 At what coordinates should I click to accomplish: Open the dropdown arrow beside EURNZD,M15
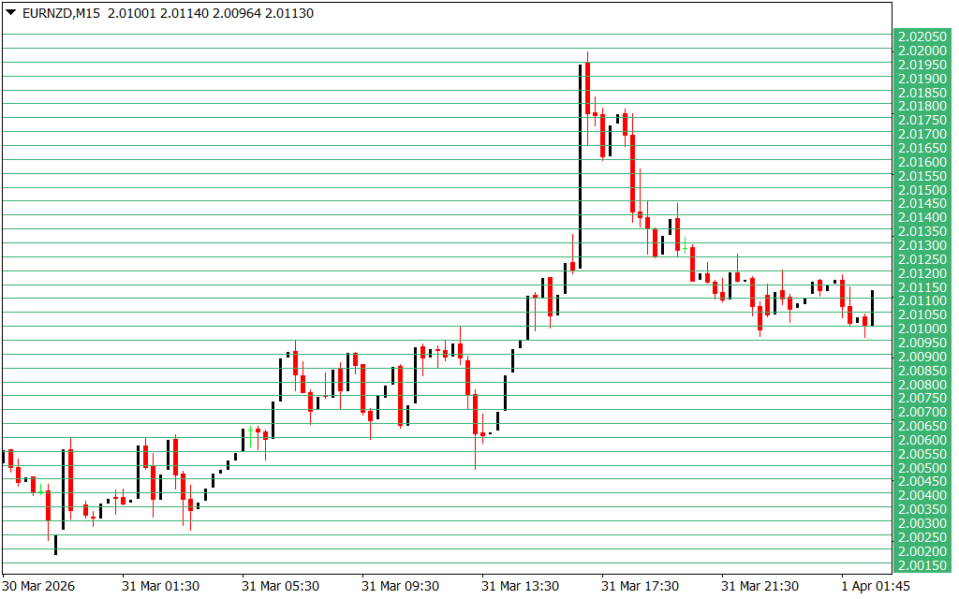[10, 13]
